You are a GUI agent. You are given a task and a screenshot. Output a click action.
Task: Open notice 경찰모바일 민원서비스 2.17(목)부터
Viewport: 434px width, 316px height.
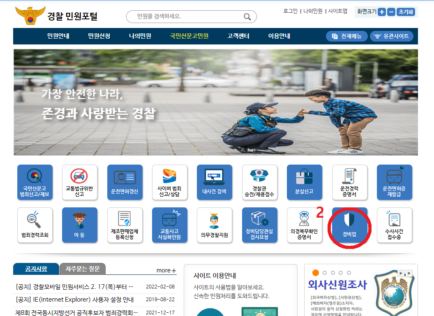74,287
